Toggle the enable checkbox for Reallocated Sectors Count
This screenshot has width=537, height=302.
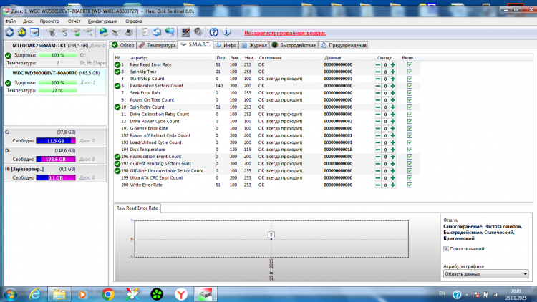point(410,86)
